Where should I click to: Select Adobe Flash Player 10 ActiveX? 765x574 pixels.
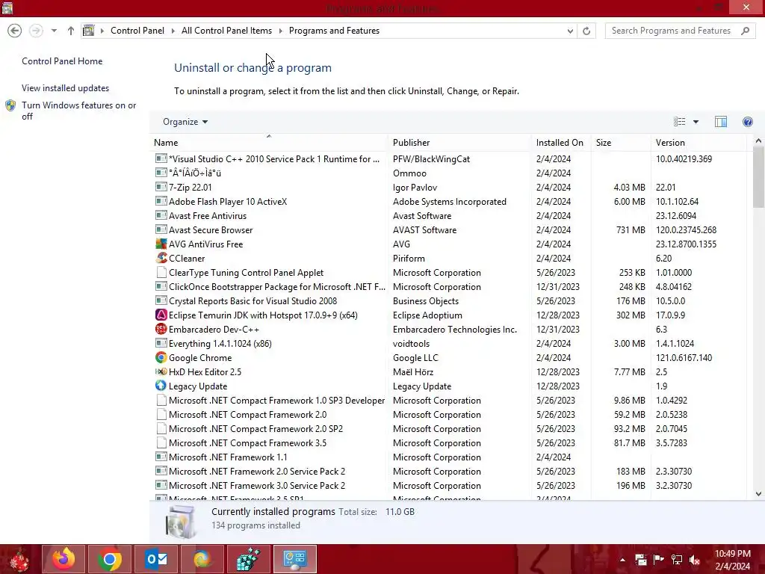(x=228, y=202)
